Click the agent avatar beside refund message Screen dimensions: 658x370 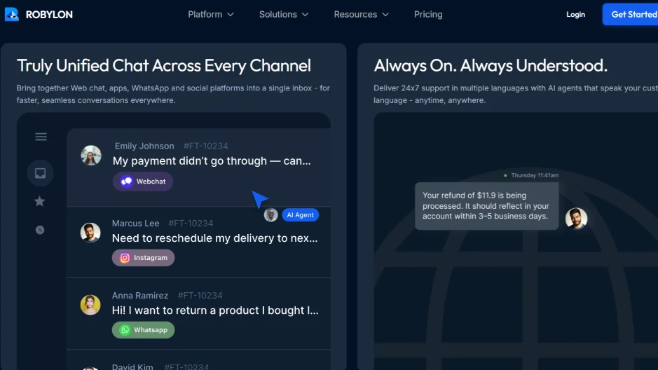tap(576, 218)
